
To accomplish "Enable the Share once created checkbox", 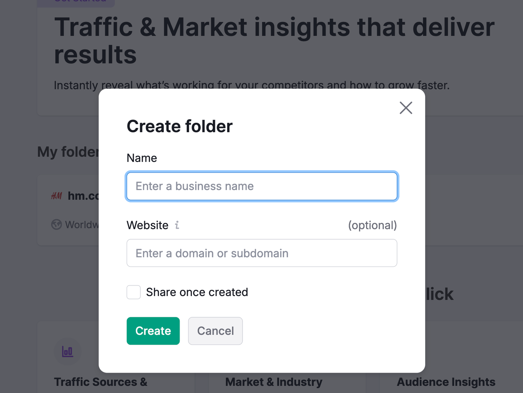I will [133, 292].
